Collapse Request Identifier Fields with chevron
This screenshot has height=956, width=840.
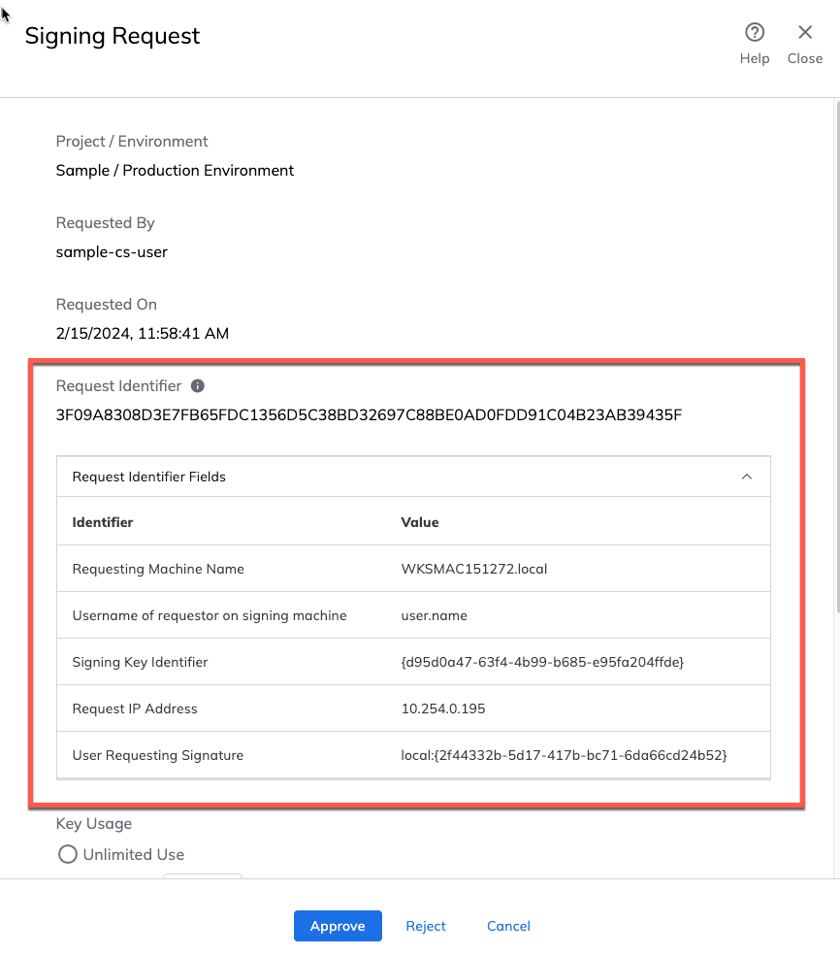pyautogui.click(x=746, y=477)
